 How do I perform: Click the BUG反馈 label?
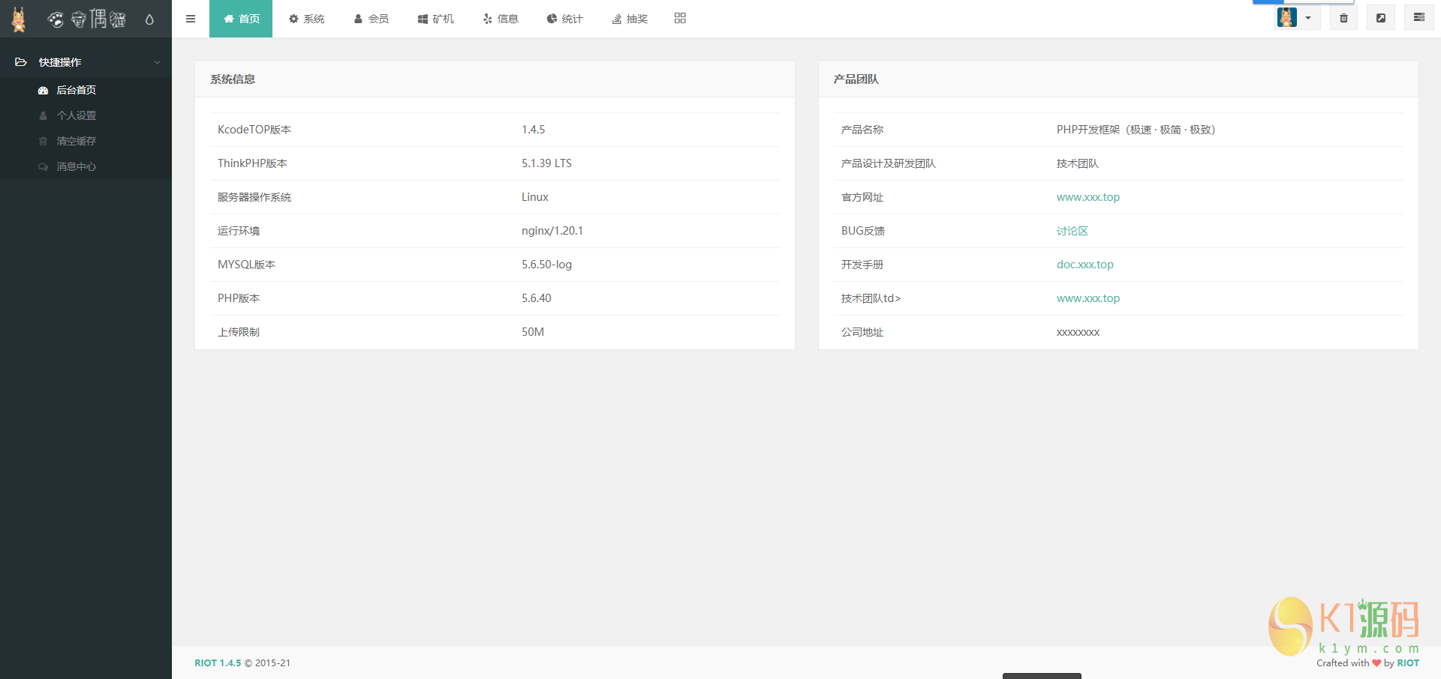point(863,231)
